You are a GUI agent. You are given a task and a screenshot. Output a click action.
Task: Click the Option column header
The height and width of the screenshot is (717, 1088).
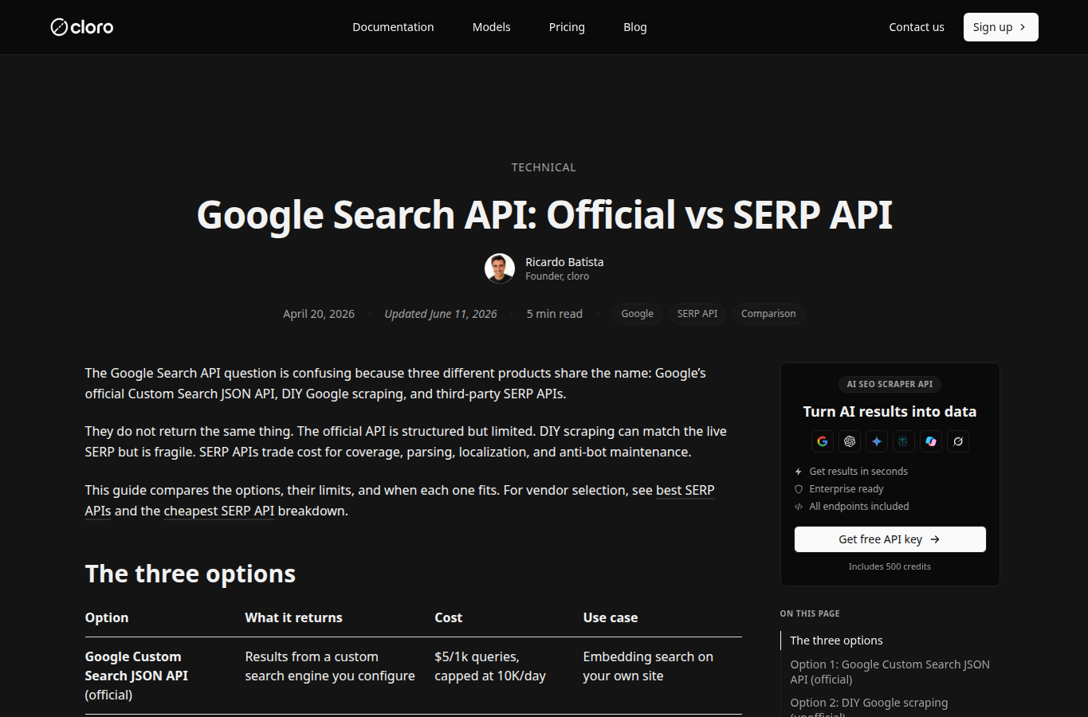[107, 617]
